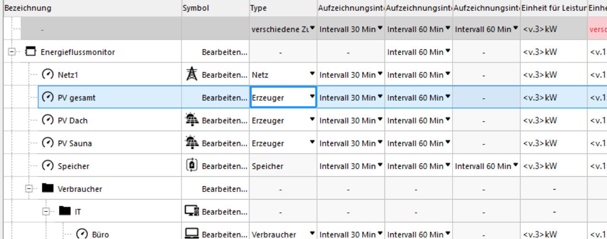Click the Speicher battery symbol icon

[191, 165]
